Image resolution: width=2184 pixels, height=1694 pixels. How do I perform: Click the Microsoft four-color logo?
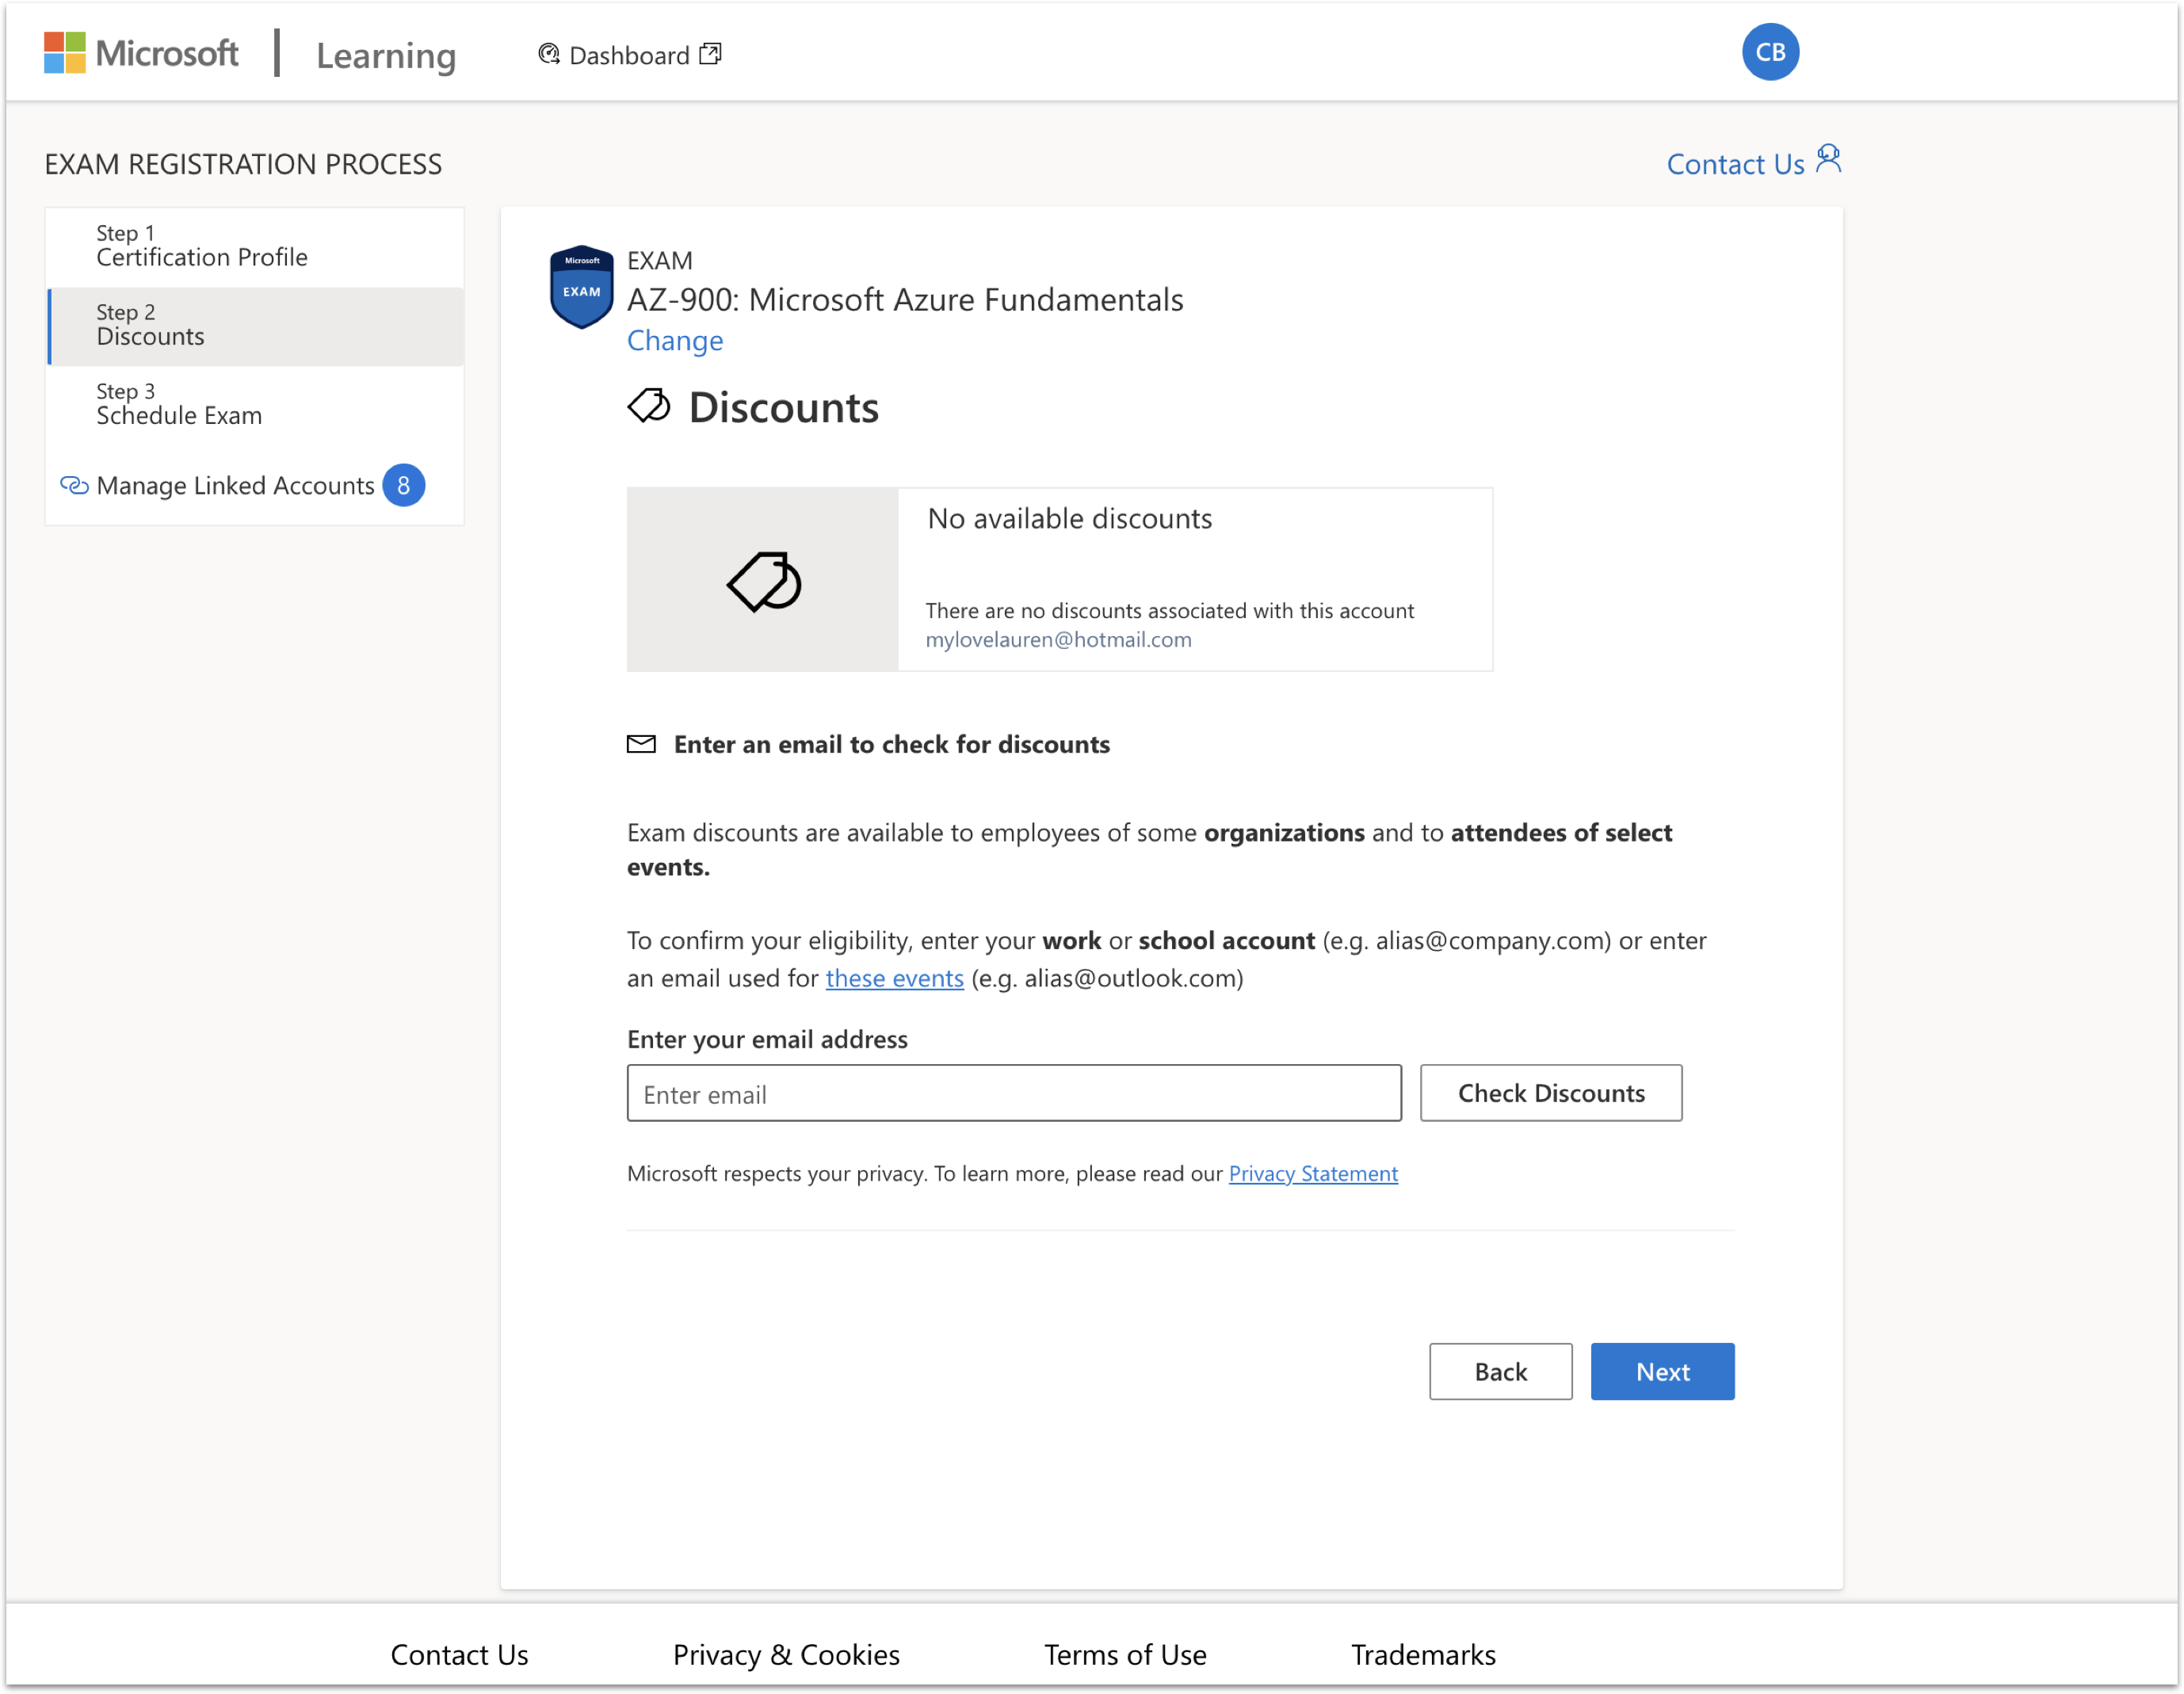64,53
